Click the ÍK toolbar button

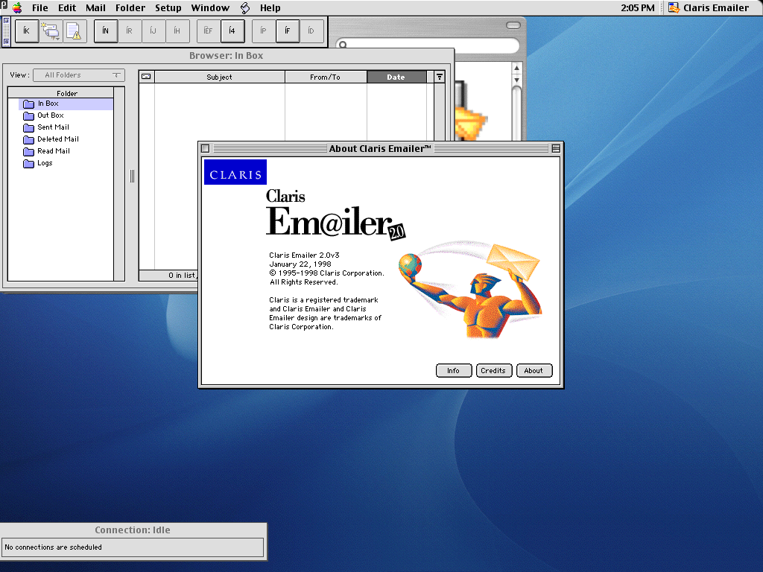click(x=27, y=31)
